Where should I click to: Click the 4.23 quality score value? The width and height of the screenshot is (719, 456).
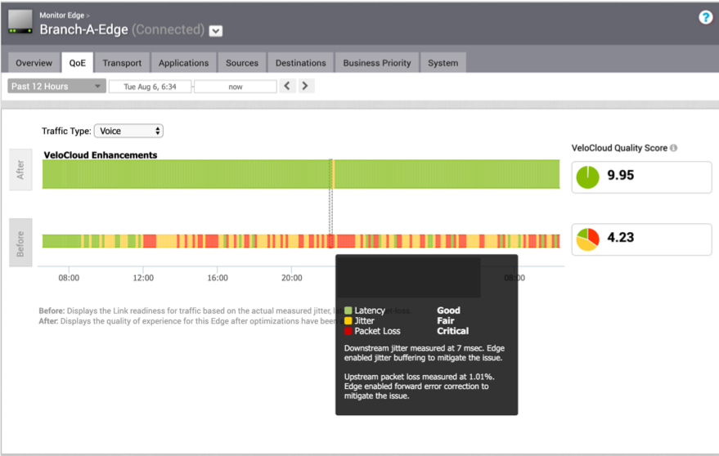[x=620, y=237]
